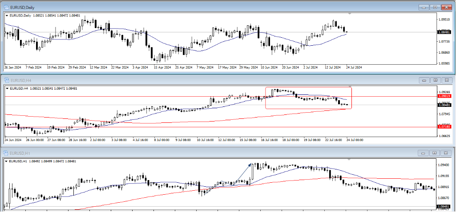This screenshot has width=456, height=212.
Task: Select the red 1.07180 price label
Action: 444,127
